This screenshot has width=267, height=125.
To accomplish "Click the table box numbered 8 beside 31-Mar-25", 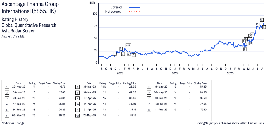I will pos(77,93).
